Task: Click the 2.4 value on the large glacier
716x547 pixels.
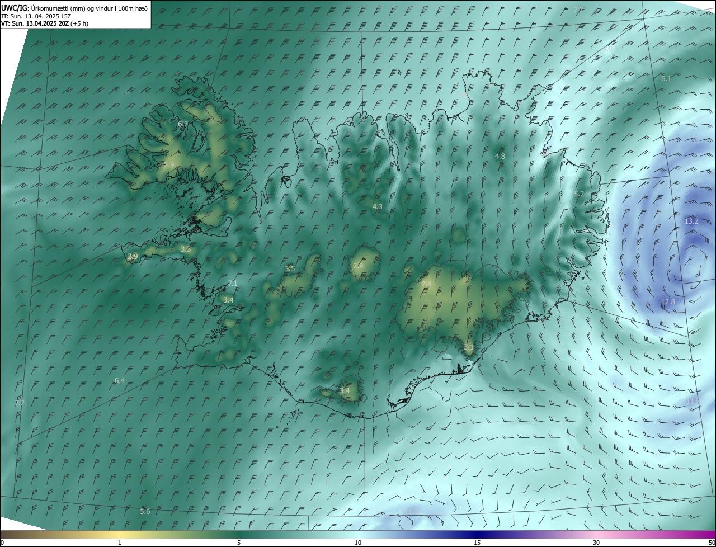Action: [426, 285]
